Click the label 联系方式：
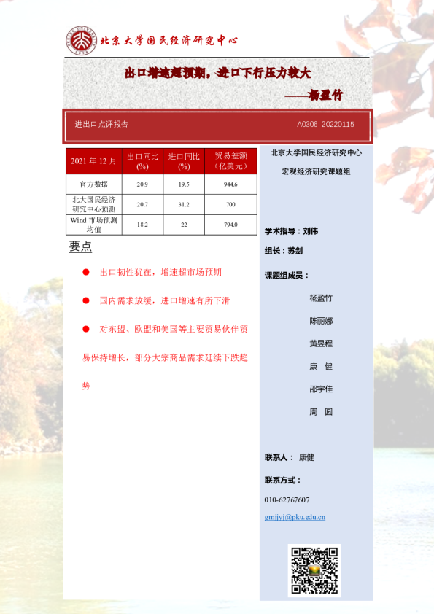This screenshot has height=614, width=434. point(282,480)
